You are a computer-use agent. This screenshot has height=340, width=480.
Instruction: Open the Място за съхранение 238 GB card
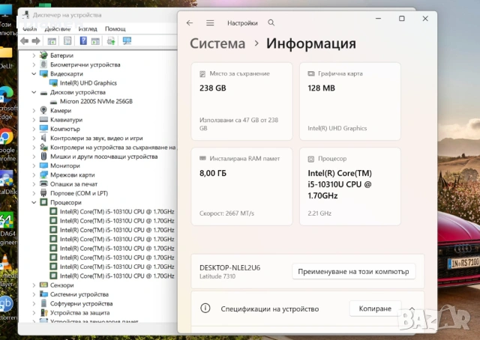tap(241, 102)
